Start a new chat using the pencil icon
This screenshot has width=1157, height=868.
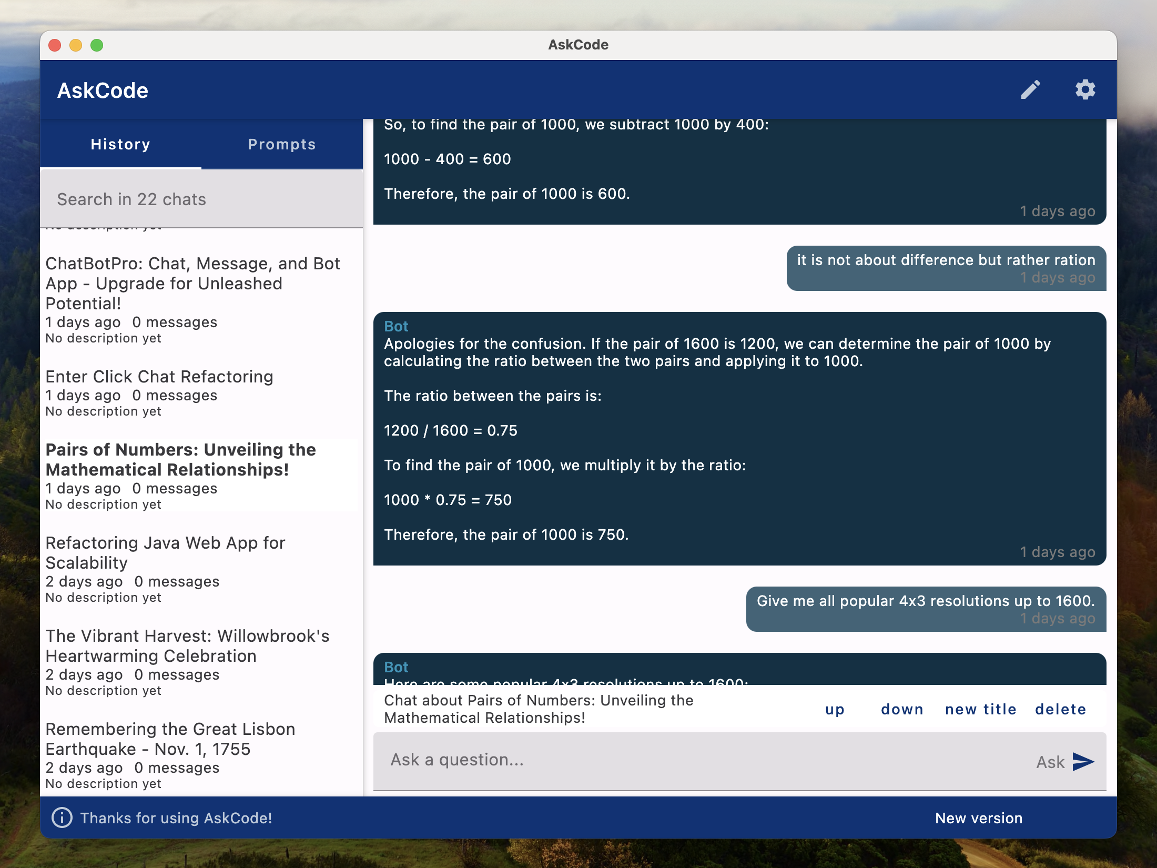coord(1031,89)
